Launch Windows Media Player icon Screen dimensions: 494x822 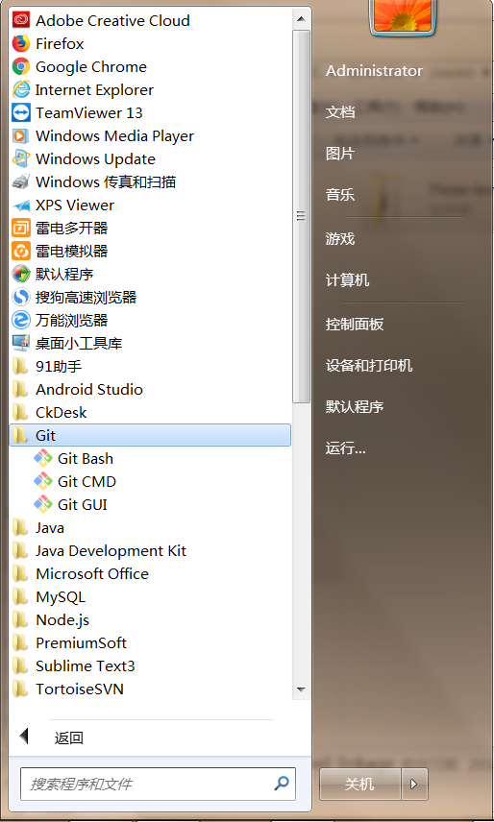pos(21,135)
